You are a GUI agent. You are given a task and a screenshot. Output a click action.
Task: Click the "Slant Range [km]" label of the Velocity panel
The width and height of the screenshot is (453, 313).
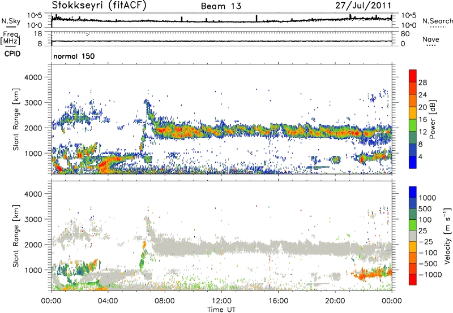coord(16,236)
